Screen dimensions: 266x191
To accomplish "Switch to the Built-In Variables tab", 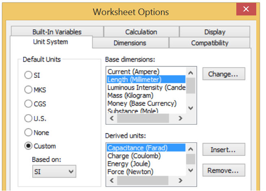I will pyautogui.click(x=57, y=32).
